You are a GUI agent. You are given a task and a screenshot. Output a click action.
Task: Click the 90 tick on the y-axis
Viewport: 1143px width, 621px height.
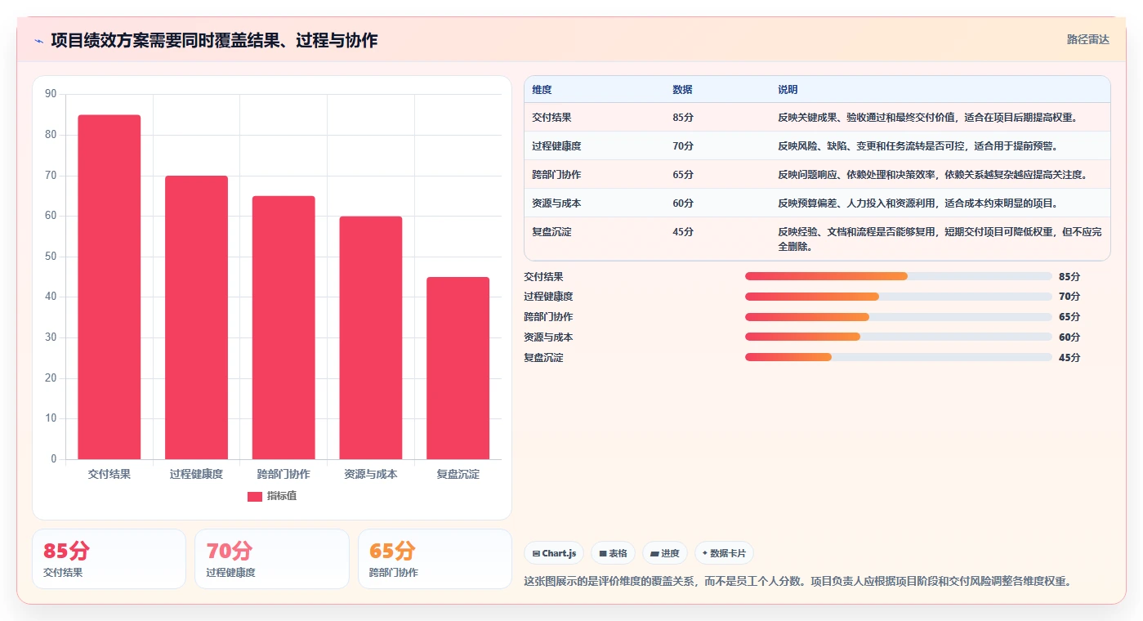coord(51,94)
